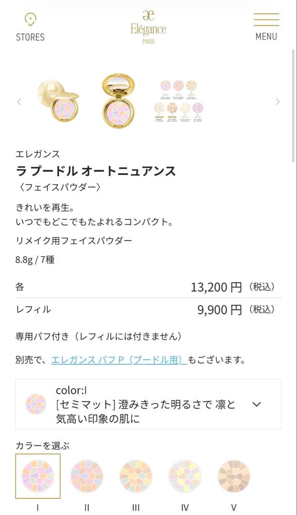Viewport: 297px width, 515px height.
Task: Go to the STORES page
Action: [30, 26]
